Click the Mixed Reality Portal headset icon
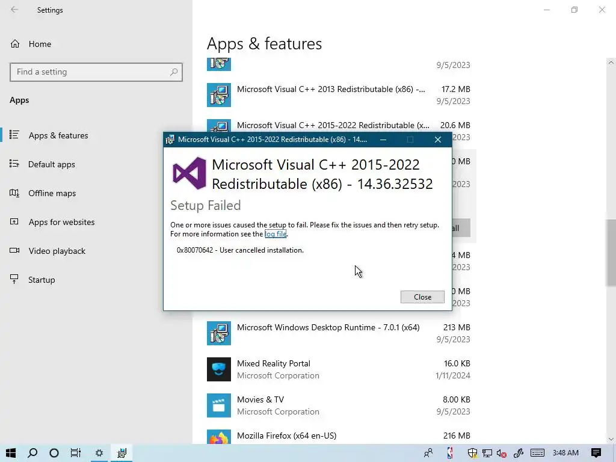This screenshot has height=462, width=616. 219,369
